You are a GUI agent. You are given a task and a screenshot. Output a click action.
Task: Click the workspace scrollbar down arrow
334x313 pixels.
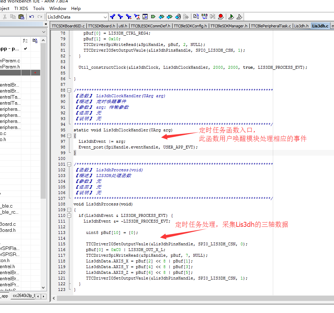(43, 288)
